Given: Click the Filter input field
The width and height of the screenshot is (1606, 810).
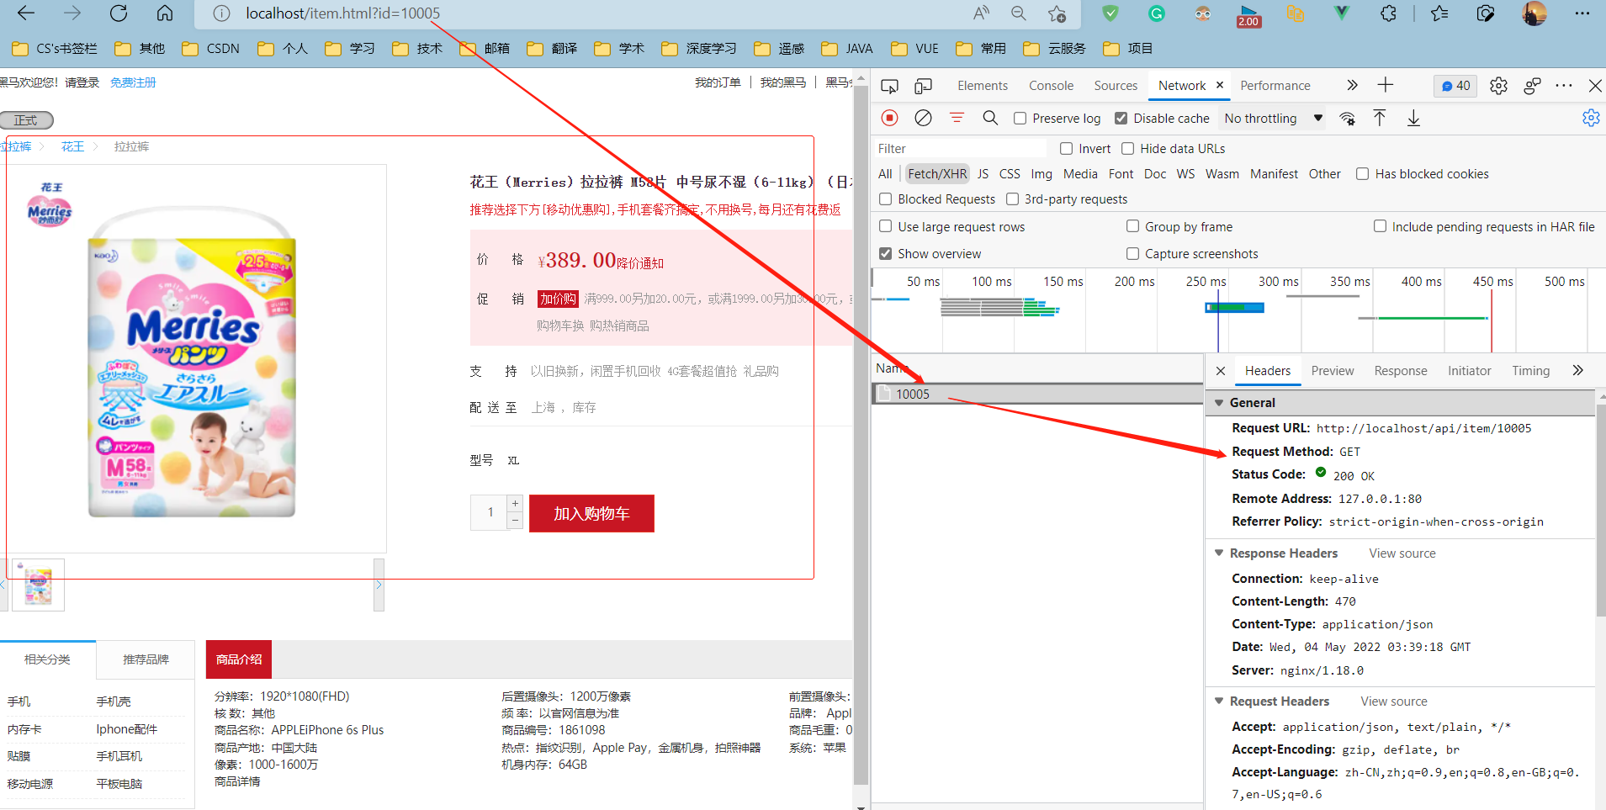Looking at the screenshot, I should (x=960, y=149).
